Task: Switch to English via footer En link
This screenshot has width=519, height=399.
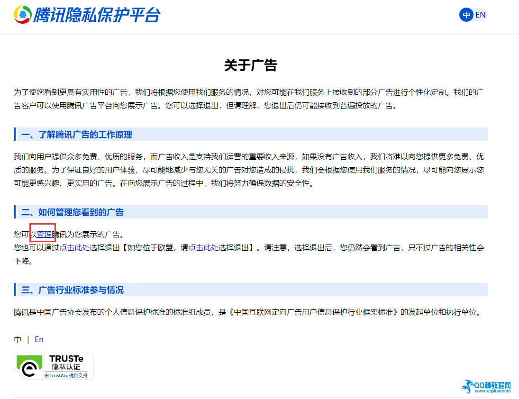Action: [x=39, y=339]
